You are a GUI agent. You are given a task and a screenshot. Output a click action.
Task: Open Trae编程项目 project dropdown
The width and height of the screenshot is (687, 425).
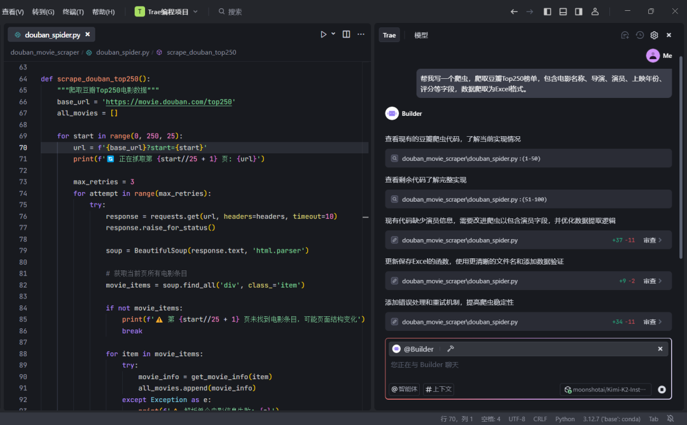(167, 12)
